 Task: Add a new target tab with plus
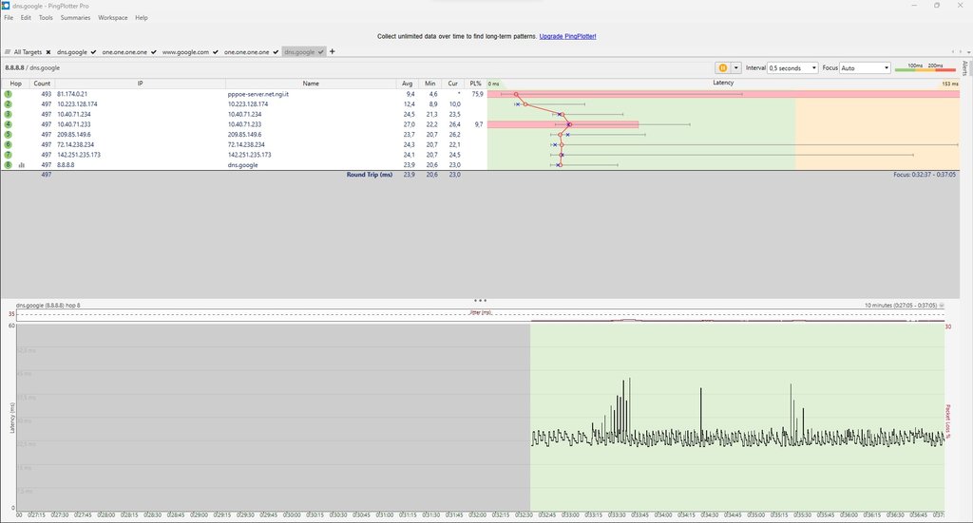[x=332, y=51]
